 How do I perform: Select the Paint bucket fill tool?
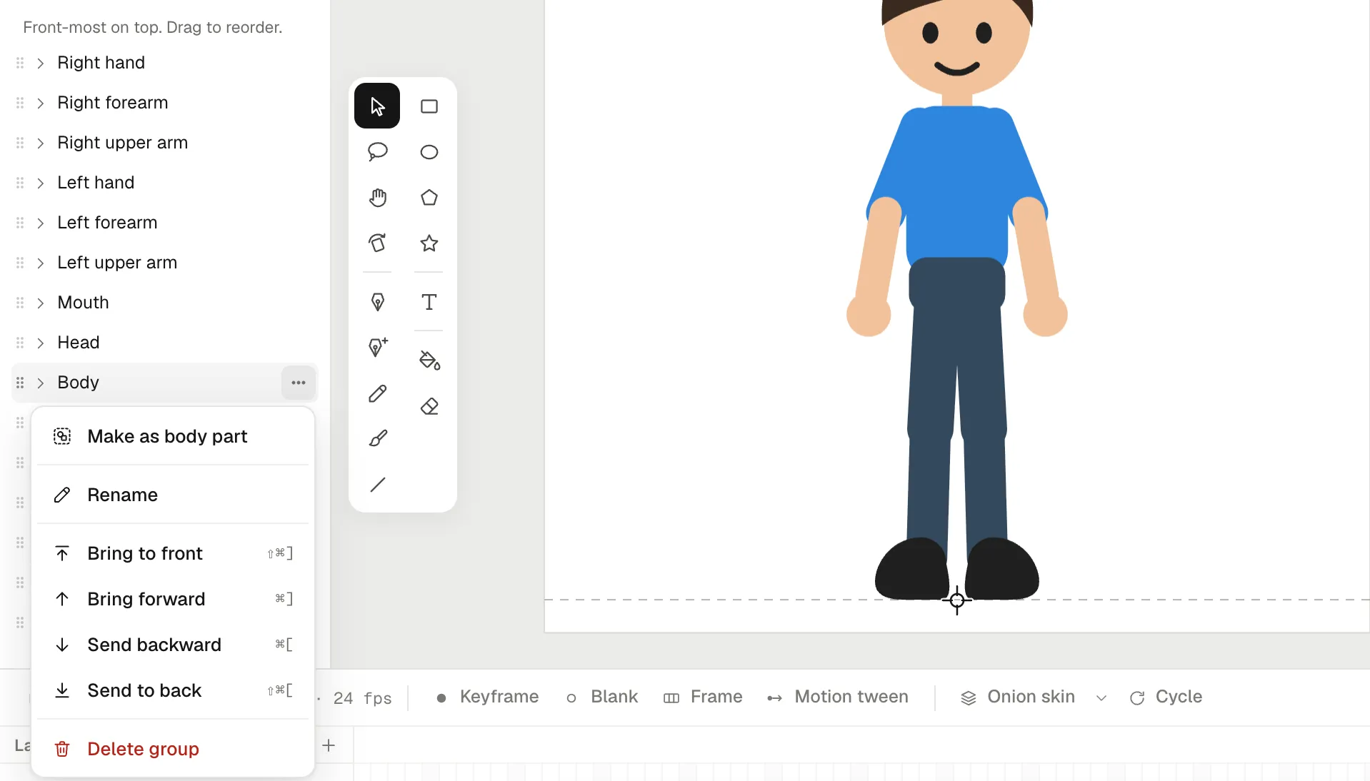point(429,361)
